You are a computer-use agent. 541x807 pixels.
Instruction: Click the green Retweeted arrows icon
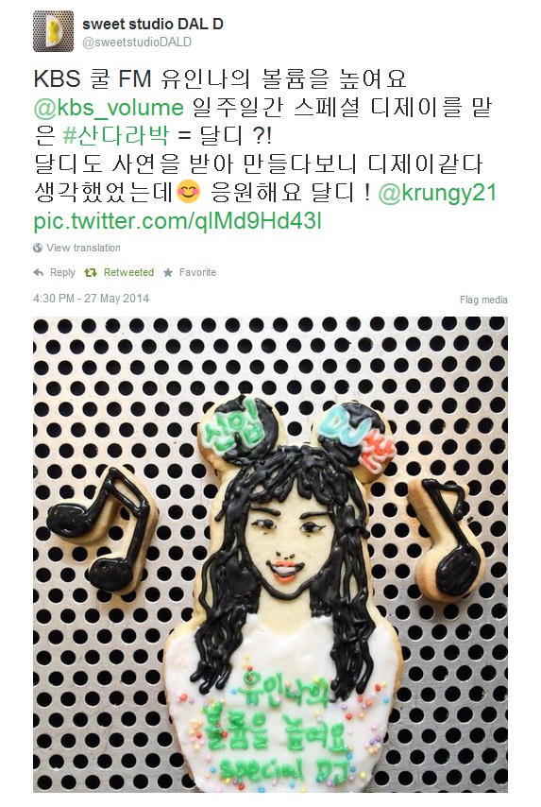tap(91, 273)
